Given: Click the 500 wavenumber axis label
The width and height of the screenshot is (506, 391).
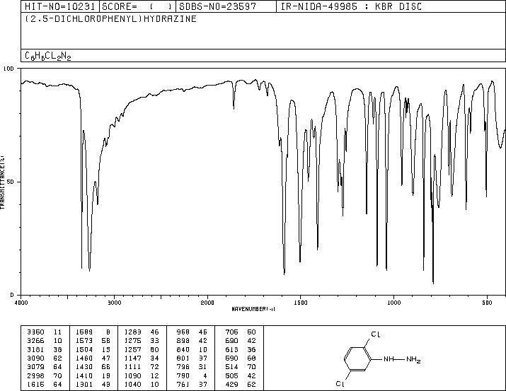Looking at the screenshot, I should pyautogui.click(x=487, y=303).
